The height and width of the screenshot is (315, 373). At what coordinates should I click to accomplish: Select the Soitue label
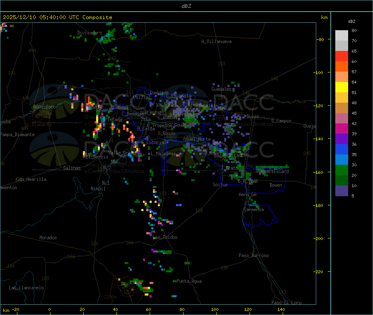pos(220,185)
